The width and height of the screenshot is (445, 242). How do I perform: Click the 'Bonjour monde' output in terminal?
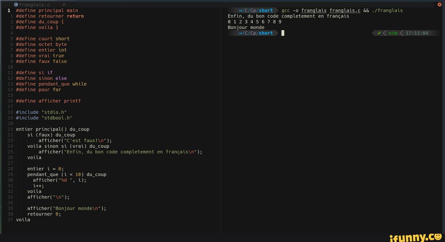coord(246,28)
